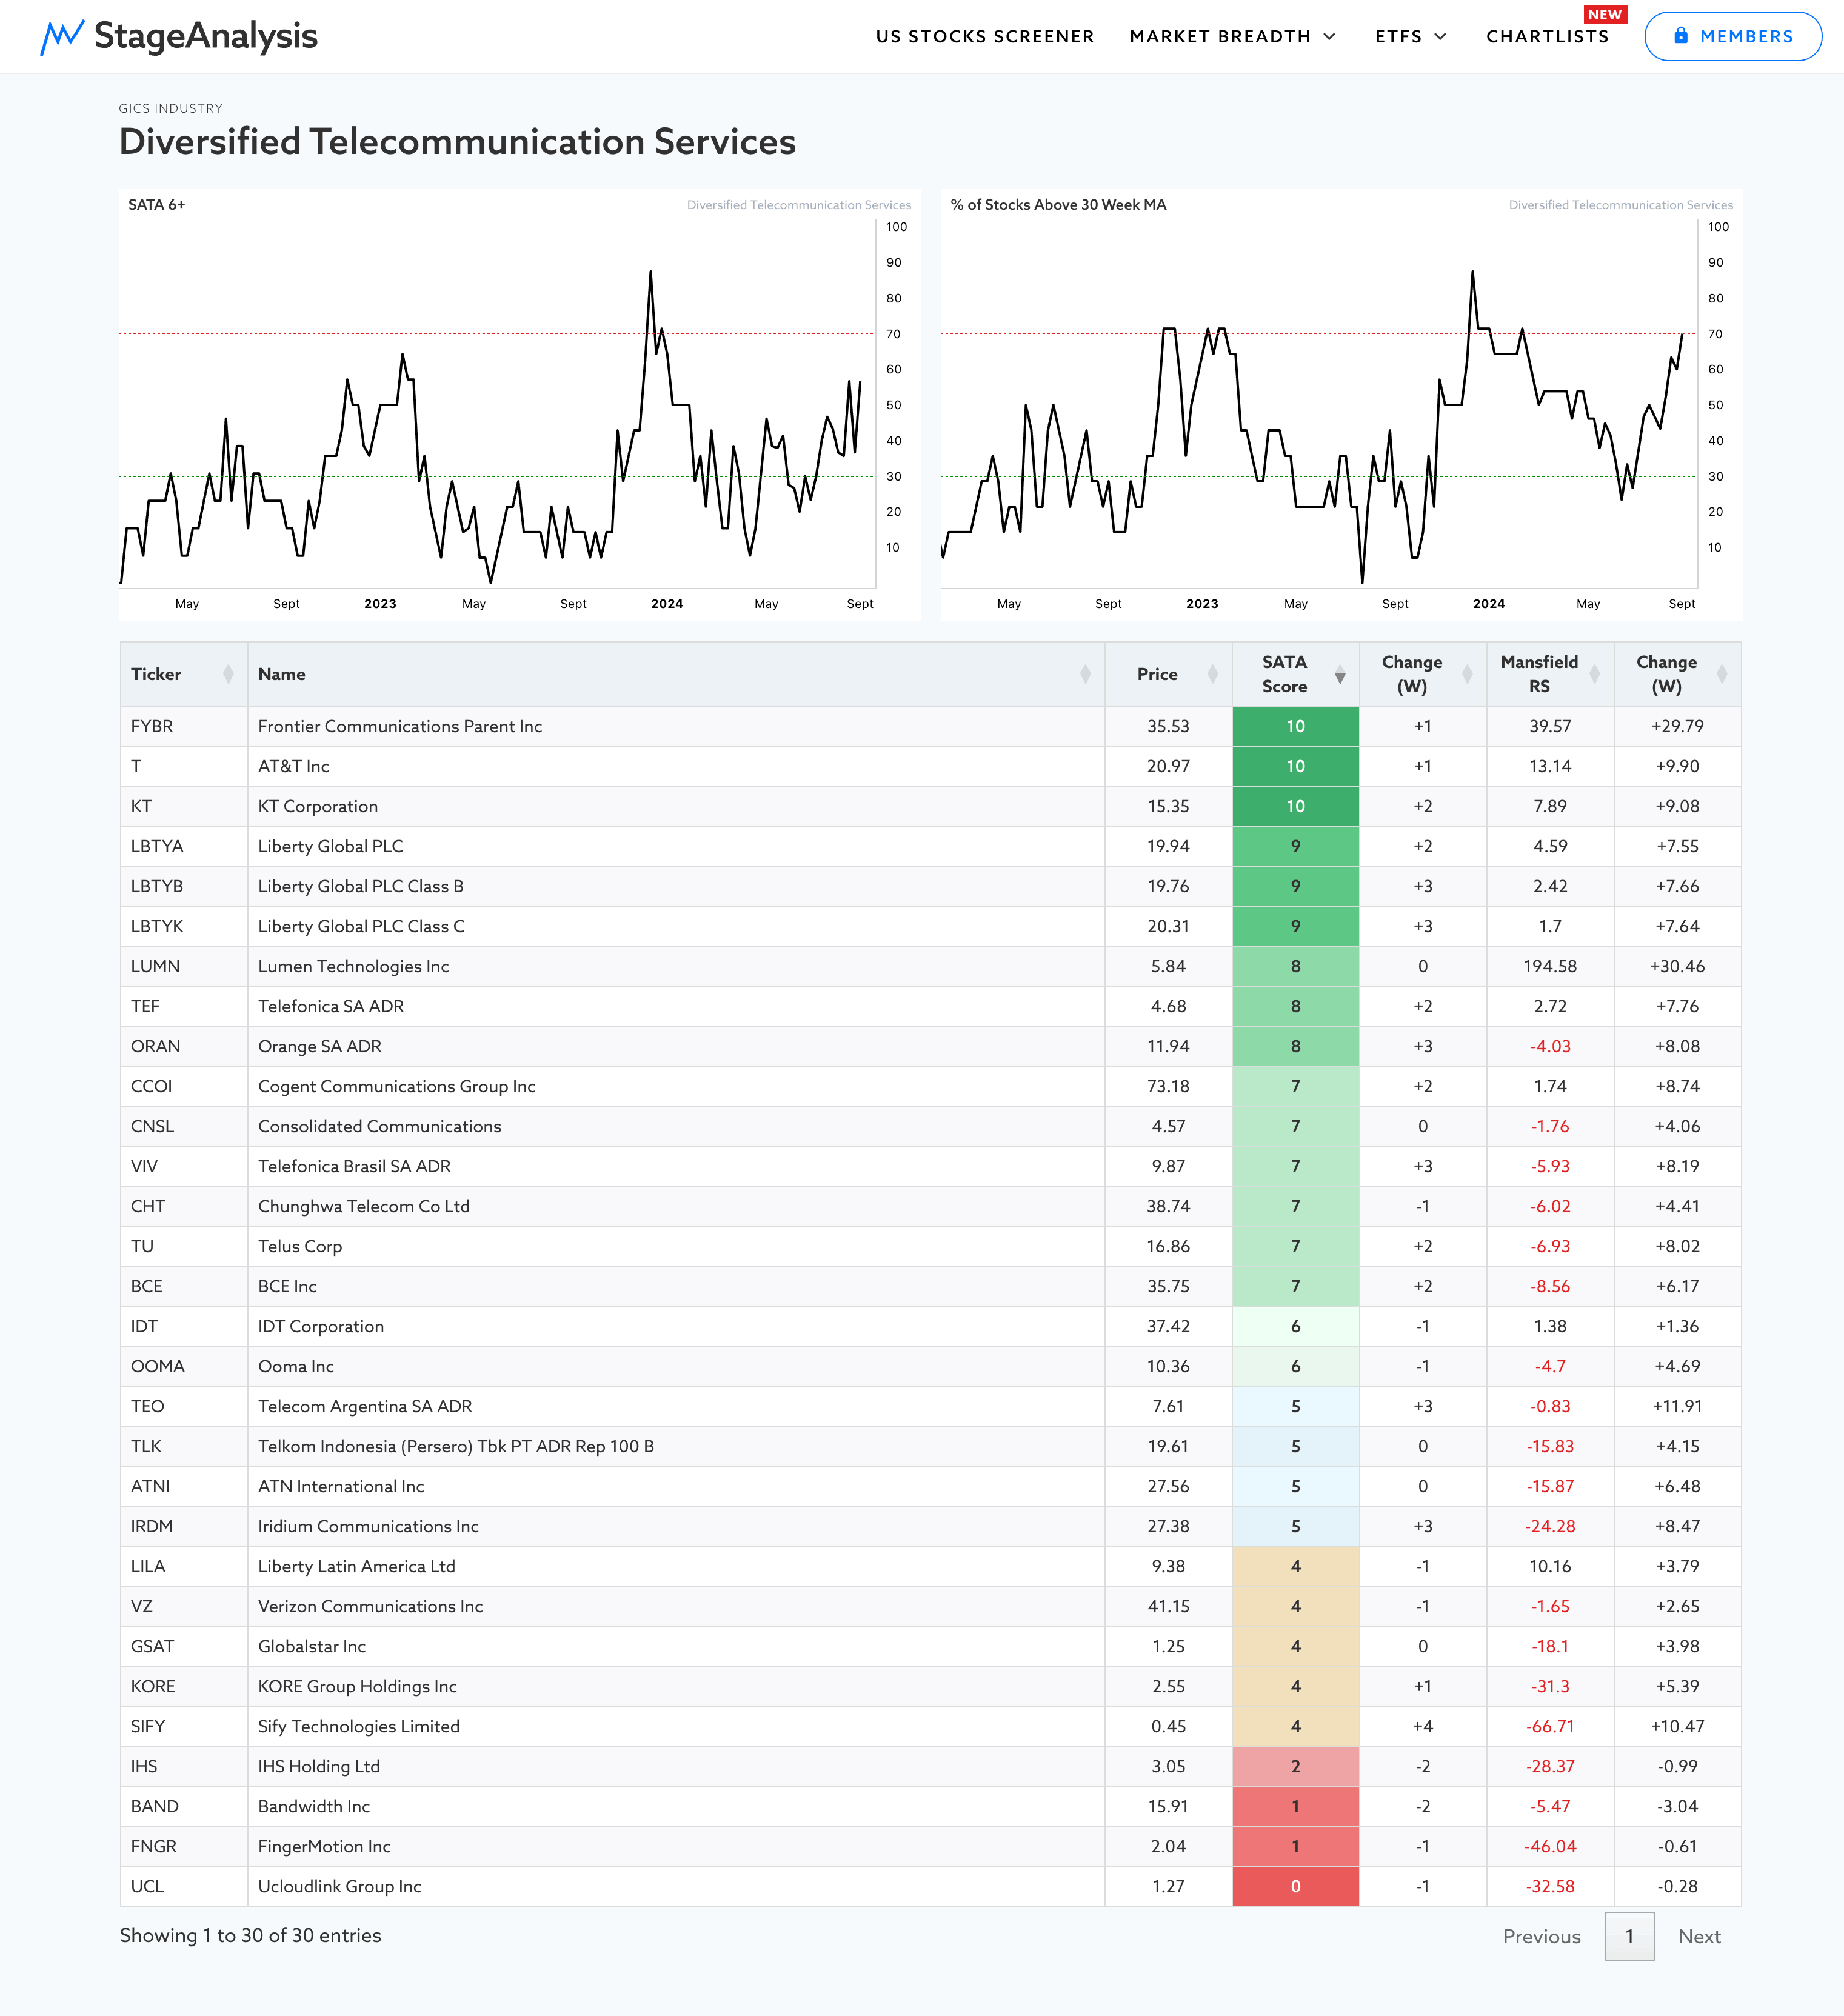Viewport: 1844px width, 2016px height.
Task: Click Orange SA ADR
Action: click(320, 1046)
